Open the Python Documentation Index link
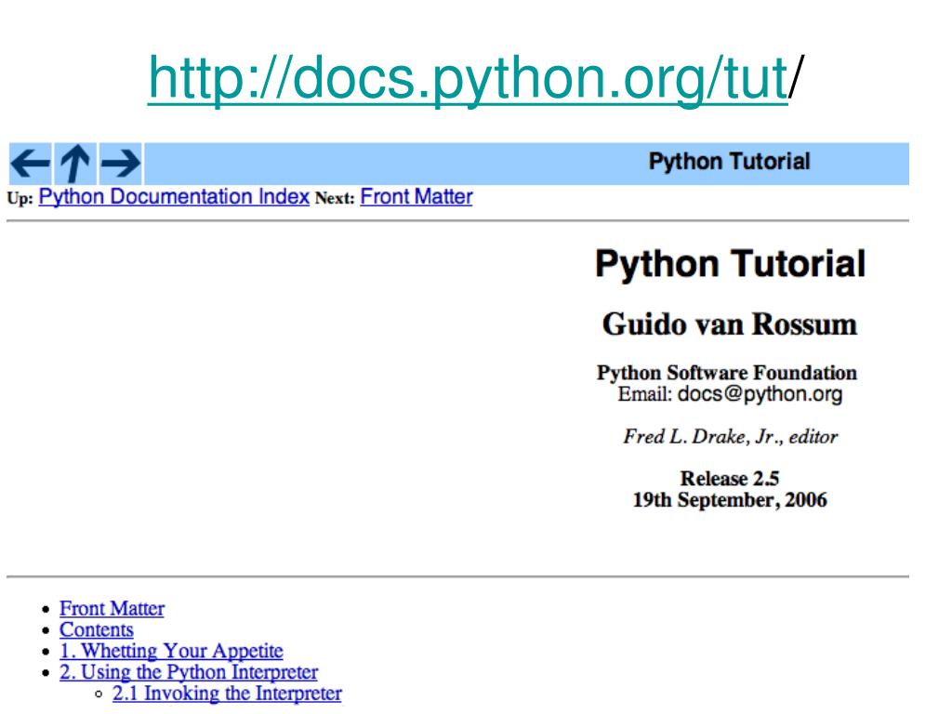Screen dimensions: 952x714 174,197
